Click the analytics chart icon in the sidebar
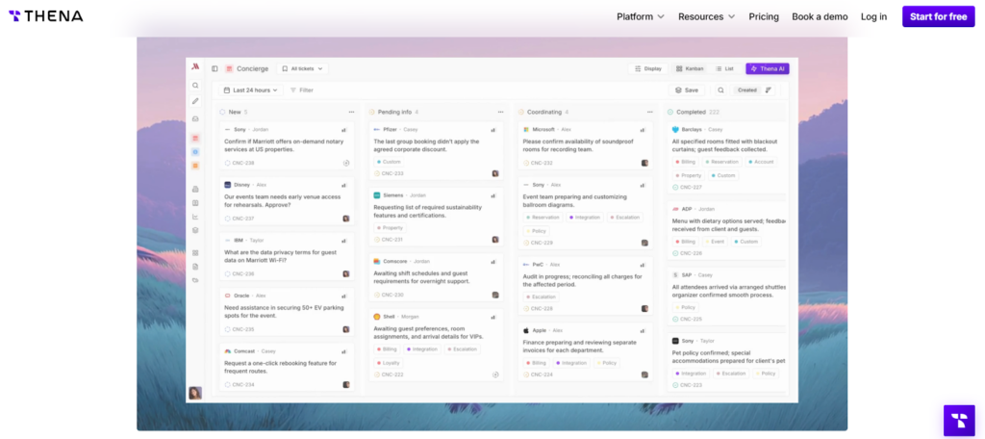Screen dimensions: 985x439 [195, 217]
